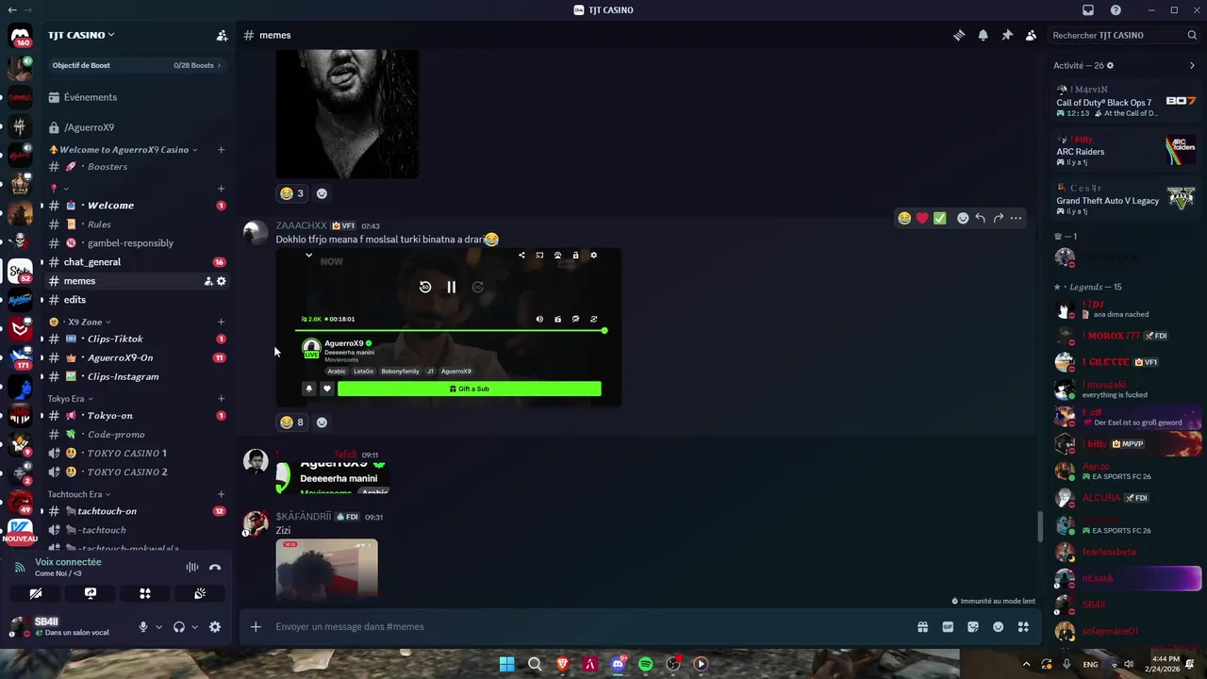Viewport: 1207px width, 679px height.
Task: Pause the embedded stream video
Action: coord(452,287)
